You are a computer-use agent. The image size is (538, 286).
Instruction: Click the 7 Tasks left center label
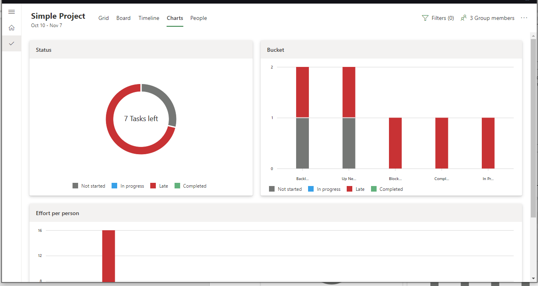pos(141,119)
